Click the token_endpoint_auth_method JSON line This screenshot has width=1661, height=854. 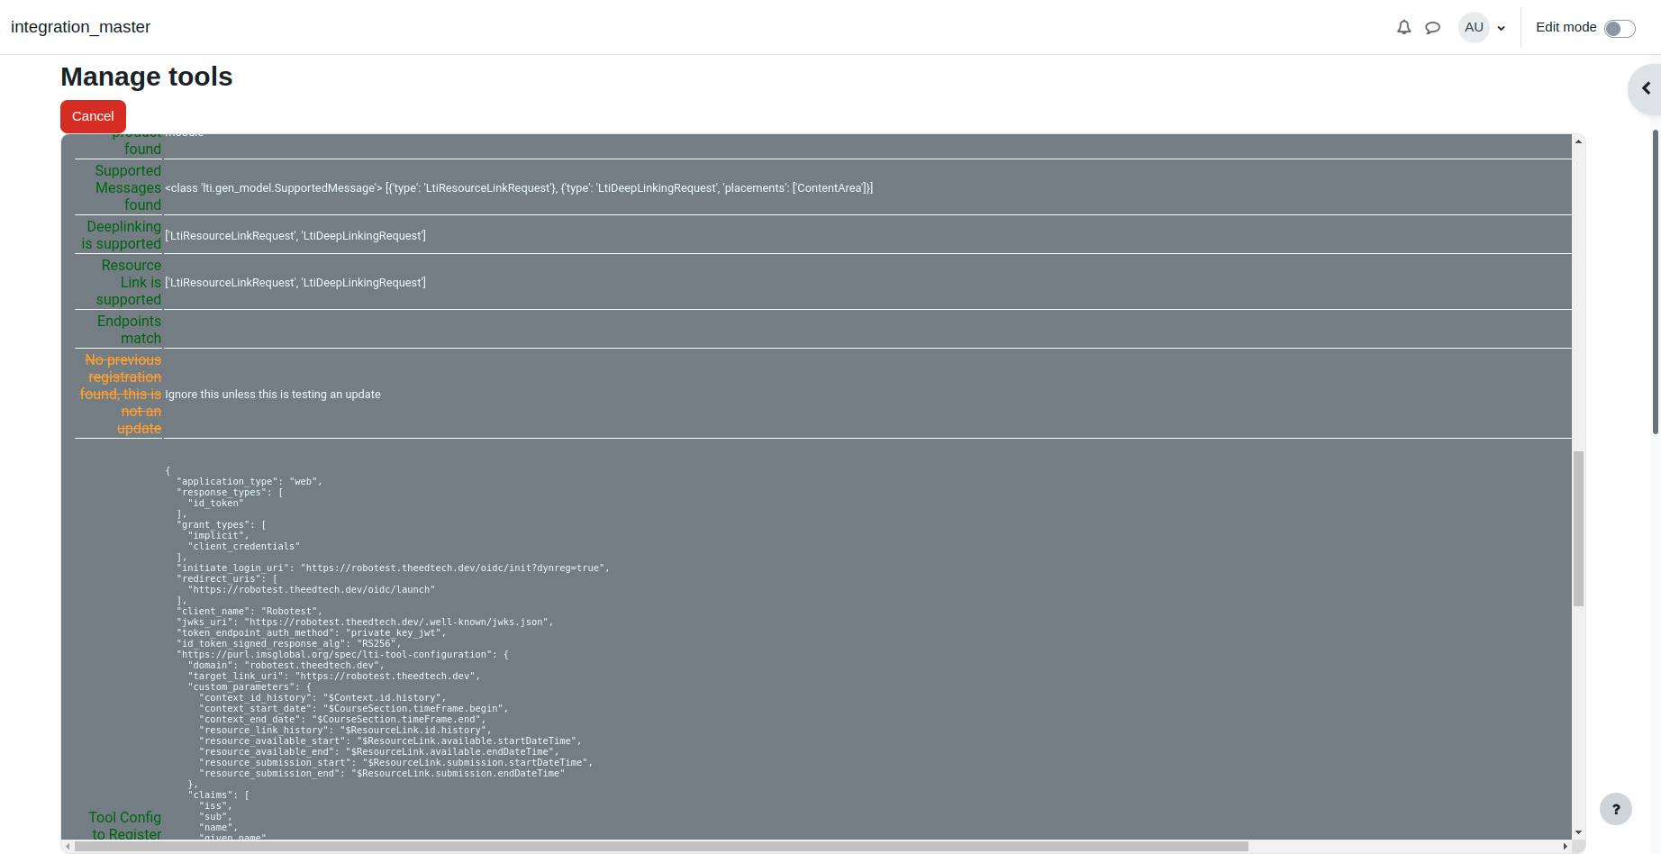point(312,633)
